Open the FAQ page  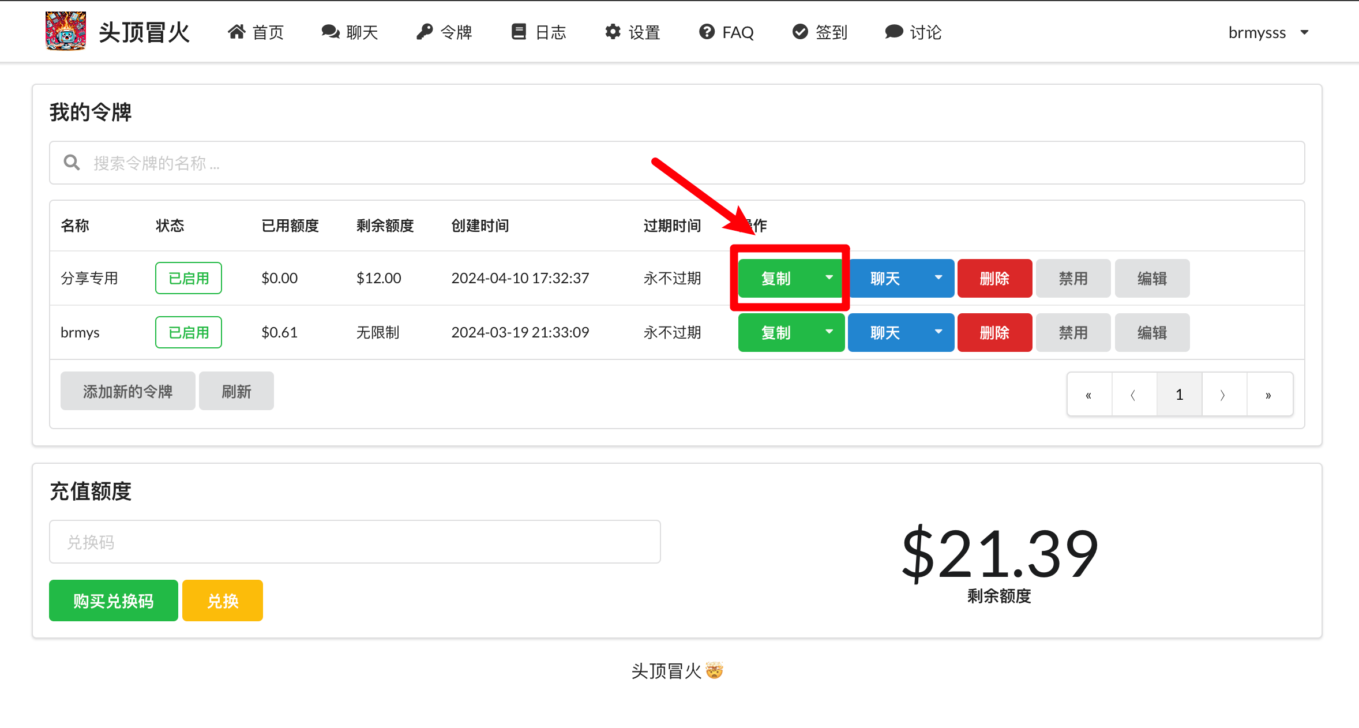726,32
